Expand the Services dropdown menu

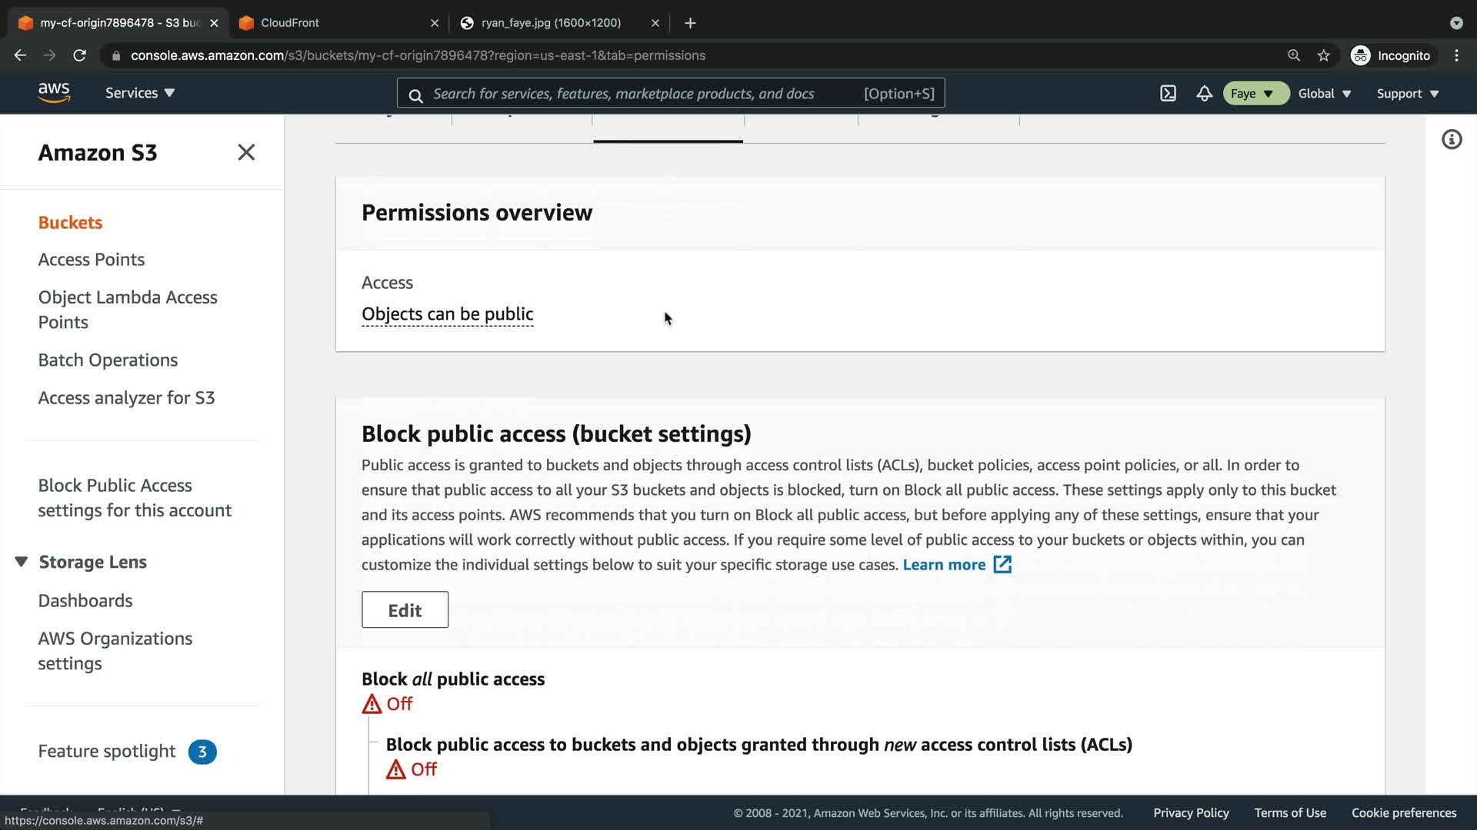click(x=140, y=93)
